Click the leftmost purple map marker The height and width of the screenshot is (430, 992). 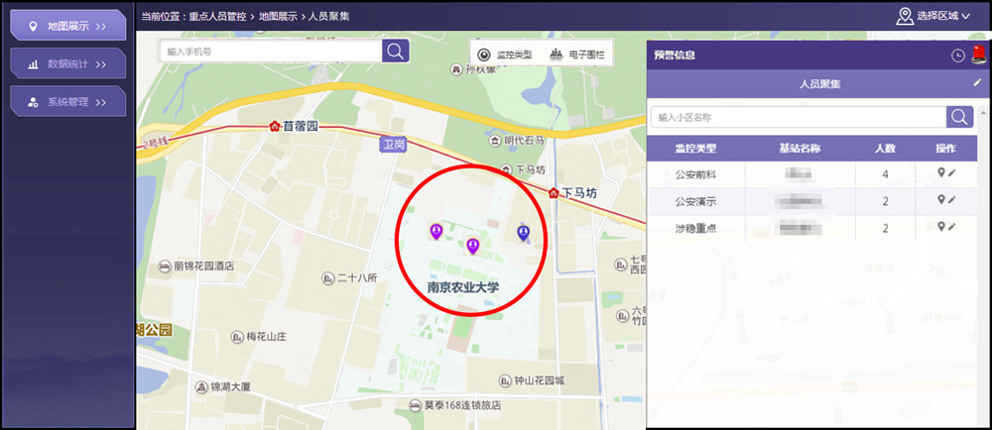[435, 231]
